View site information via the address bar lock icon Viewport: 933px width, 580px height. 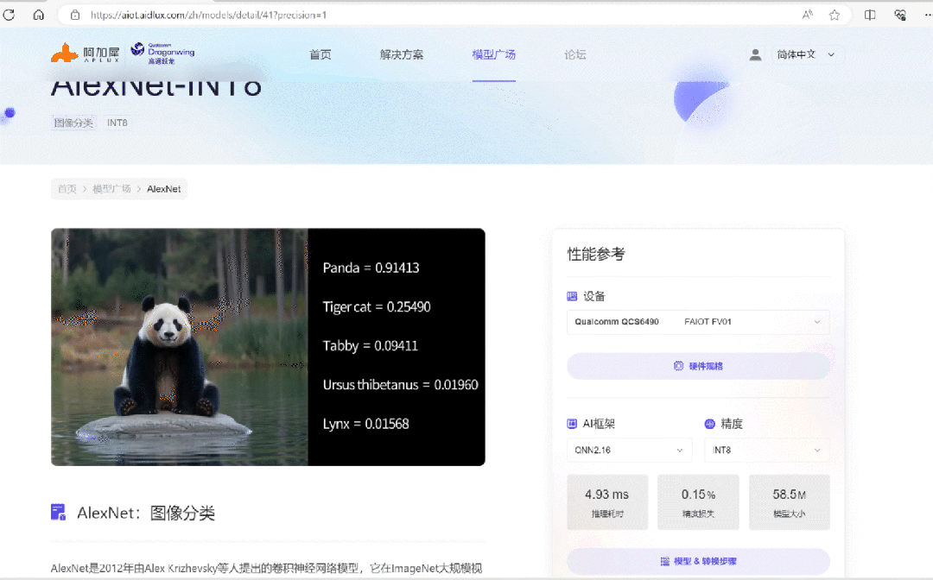click(75, 15)
